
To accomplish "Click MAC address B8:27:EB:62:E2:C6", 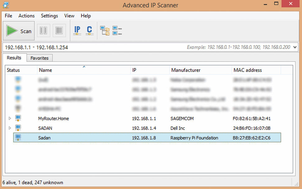I will click(x=252, y=138).
